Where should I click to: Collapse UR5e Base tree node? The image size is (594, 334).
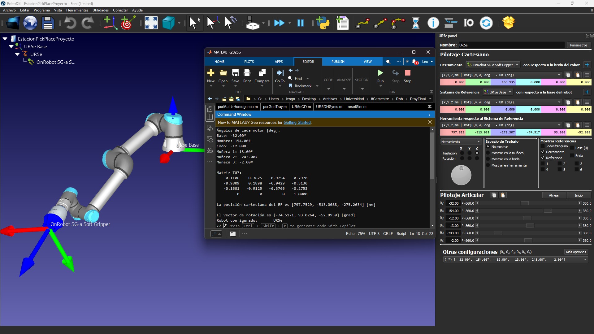[11, 46]
